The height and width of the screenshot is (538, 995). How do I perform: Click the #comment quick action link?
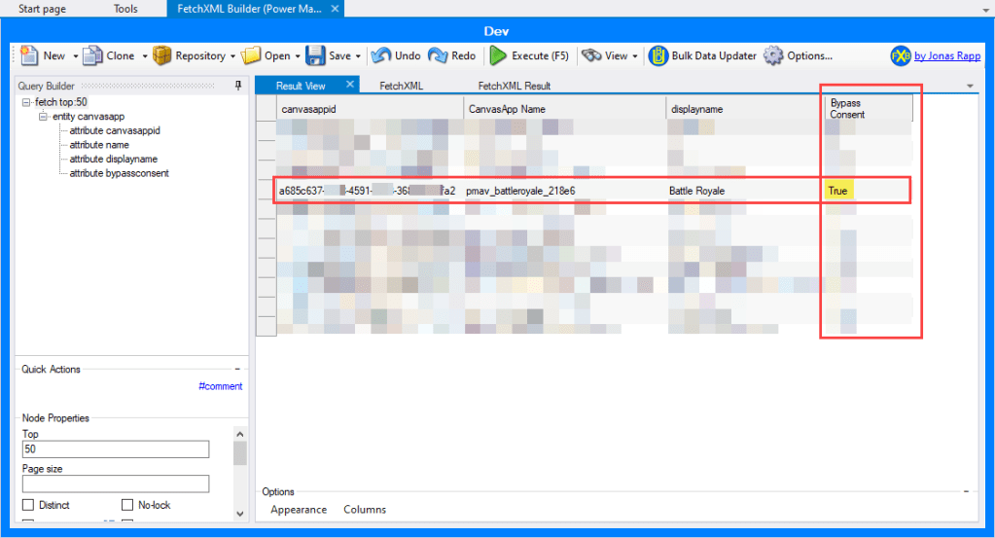(220, 386)
